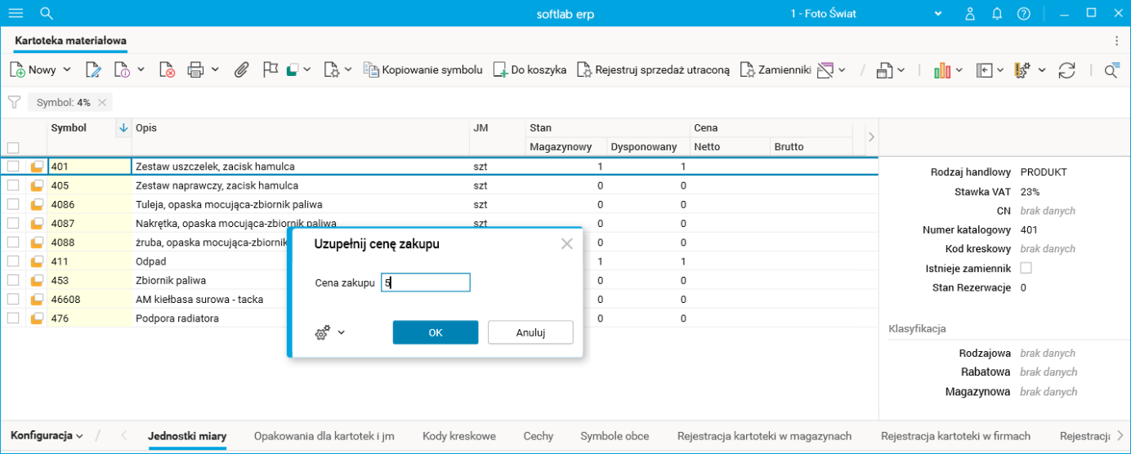Click Do koszyka toolbar button
1131x454 pixels.
530,70
